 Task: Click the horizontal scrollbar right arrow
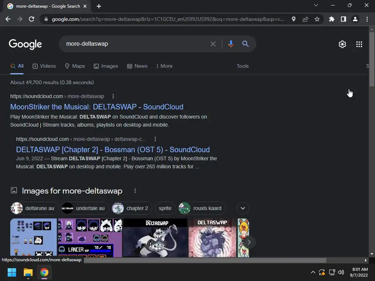point(365,260)
